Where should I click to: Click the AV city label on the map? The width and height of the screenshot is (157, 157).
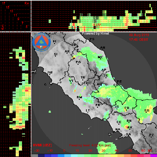130,127
